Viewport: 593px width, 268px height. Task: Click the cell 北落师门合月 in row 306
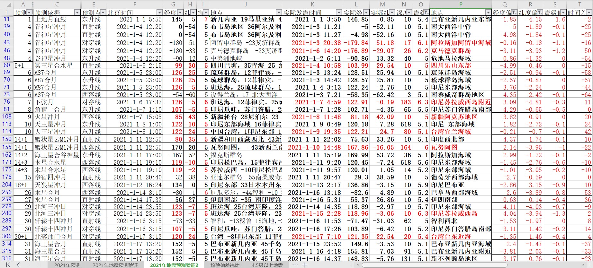click(57, 237)
